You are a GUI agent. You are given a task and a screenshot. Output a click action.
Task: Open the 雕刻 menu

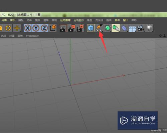(54, 20)
